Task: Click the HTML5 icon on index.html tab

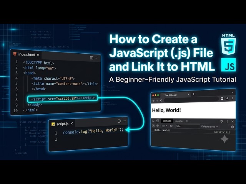Action: pos(15,54)
